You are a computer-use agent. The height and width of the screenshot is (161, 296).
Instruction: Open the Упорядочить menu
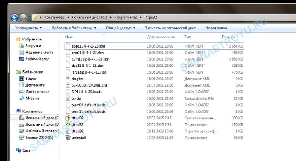coord(28,28)
